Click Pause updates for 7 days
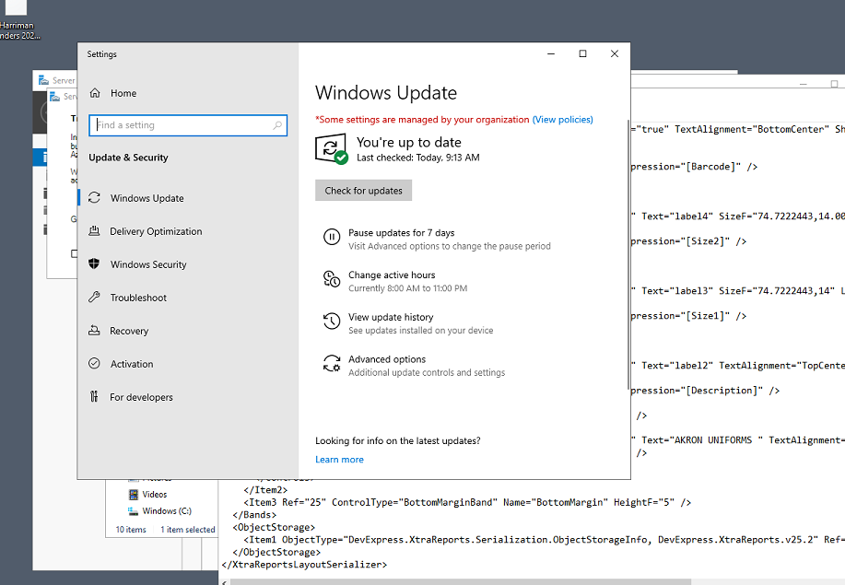845x585 pixels. click(x=401, y=233)
